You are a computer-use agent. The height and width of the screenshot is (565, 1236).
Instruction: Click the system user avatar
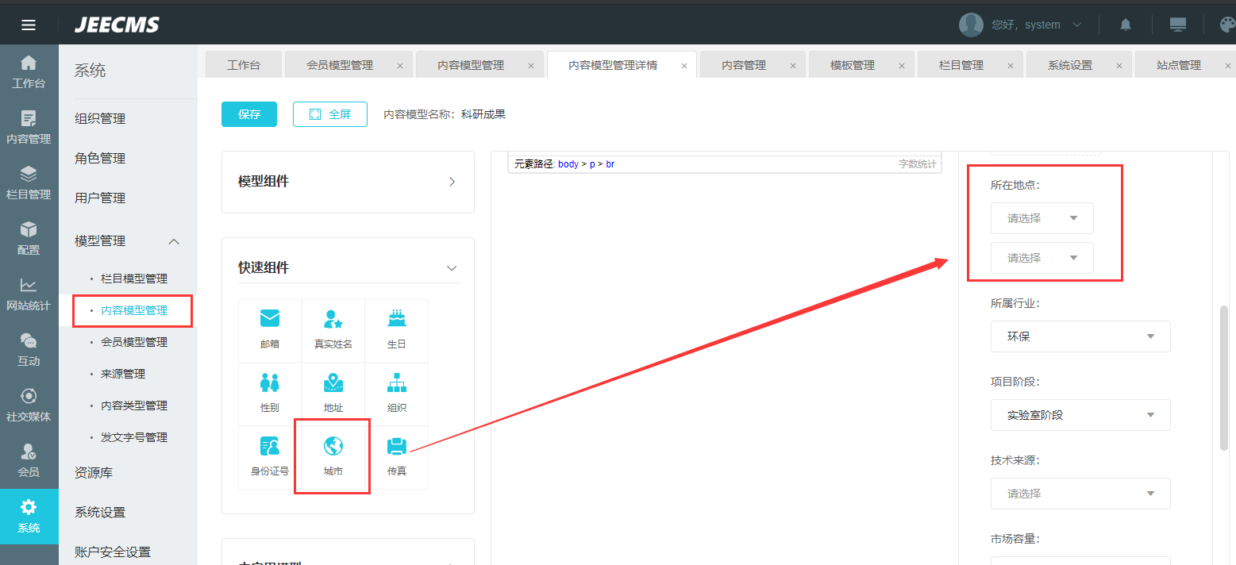(971, 25)
